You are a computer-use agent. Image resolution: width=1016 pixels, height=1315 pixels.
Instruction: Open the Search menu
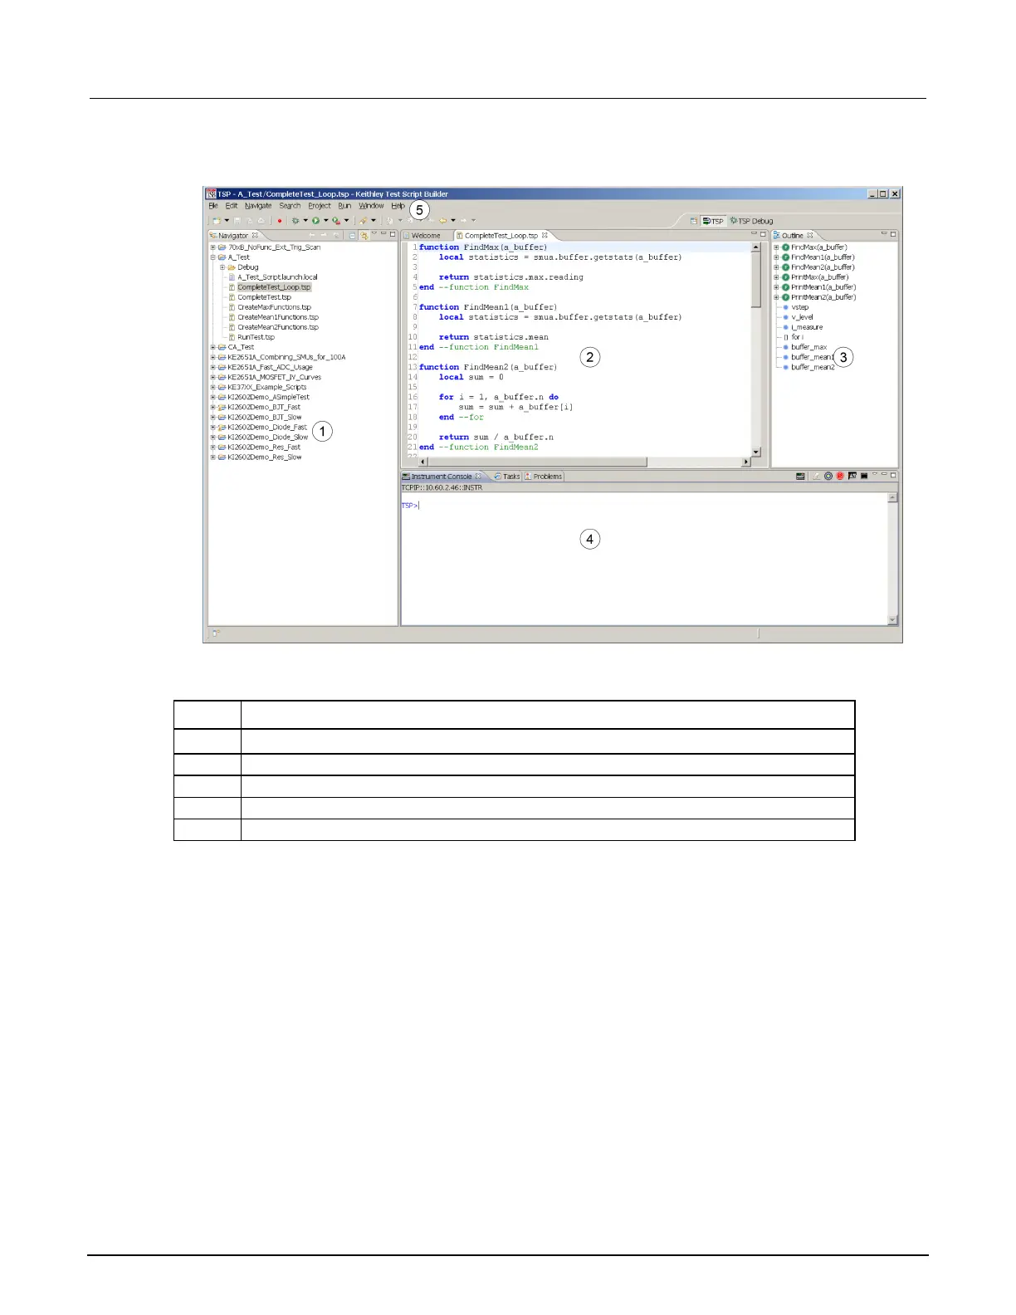290,206
